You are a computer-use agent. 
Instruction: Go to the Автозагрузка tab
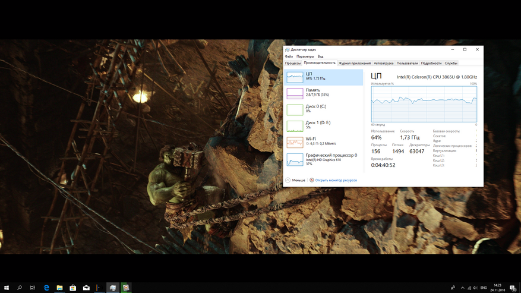pos(384,63)
